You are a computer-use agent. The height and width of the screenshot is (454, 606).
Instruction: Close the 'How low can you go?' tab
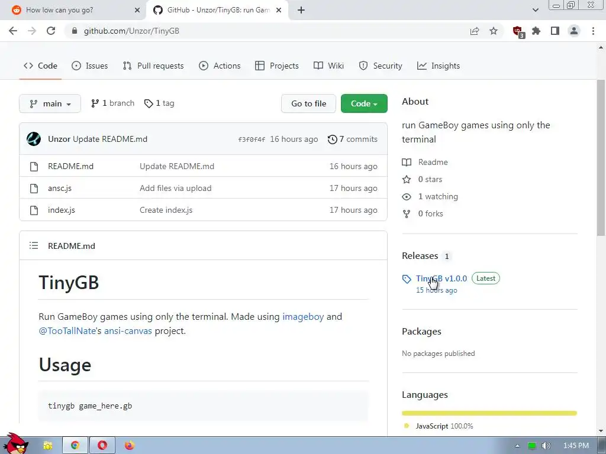tap(137, 11)
